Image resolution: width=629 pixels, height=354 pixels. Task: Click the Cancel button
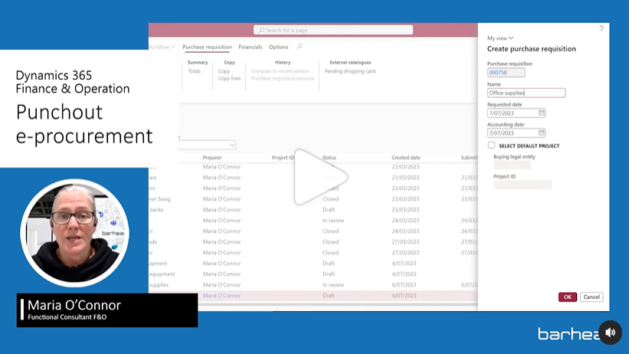[591, 297]
